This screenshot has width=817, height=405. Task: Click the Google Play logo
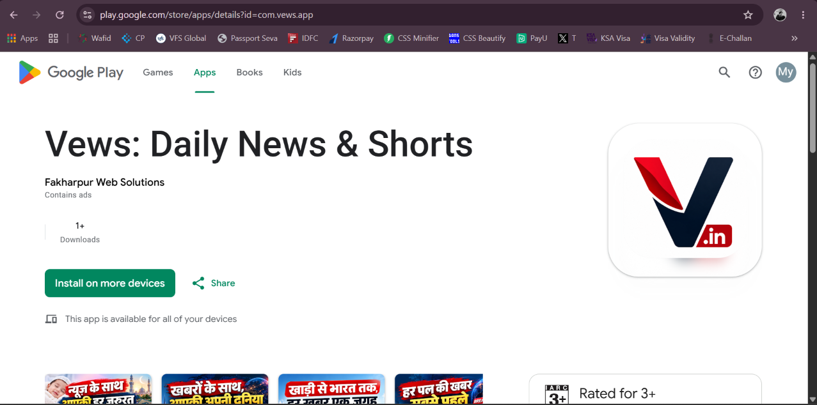coord(71,72)
